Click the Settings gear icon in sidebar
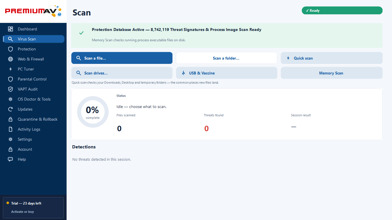 tap(11, 139)
